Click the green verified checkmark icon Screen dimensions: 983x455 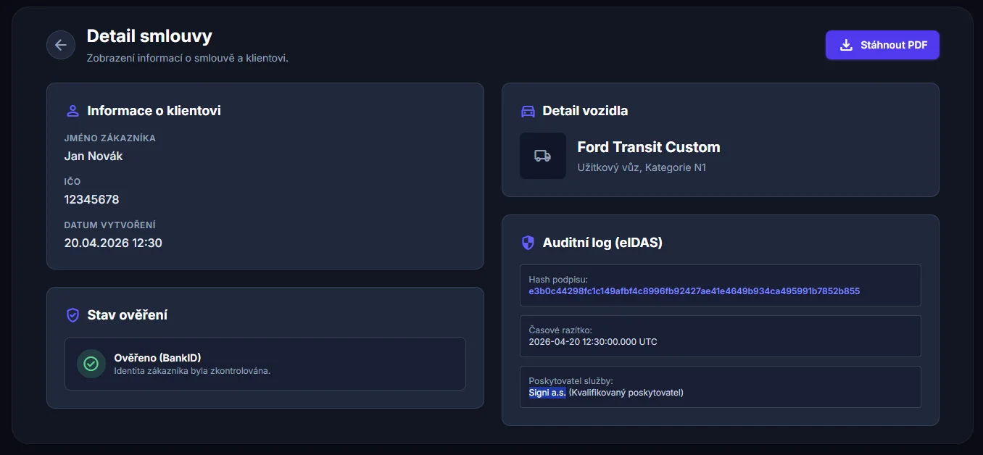[91, 364]
